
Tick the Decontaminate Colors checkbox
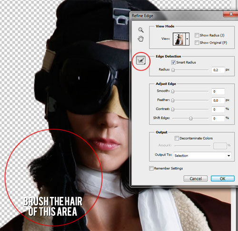point(177,138)
